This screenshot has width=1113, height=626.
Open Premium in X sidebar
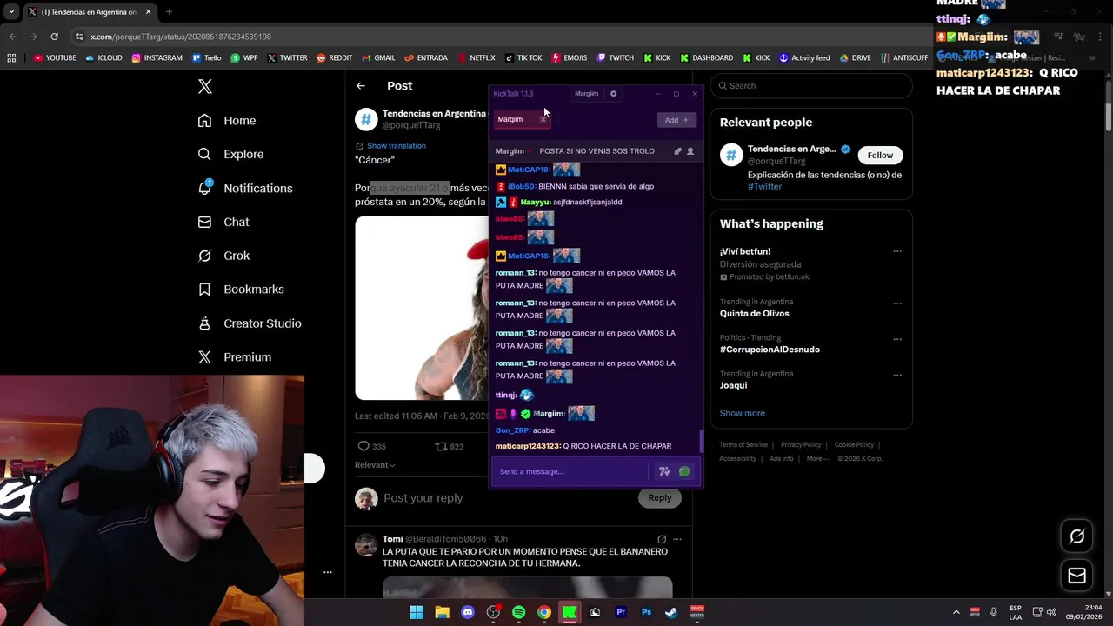235,357
